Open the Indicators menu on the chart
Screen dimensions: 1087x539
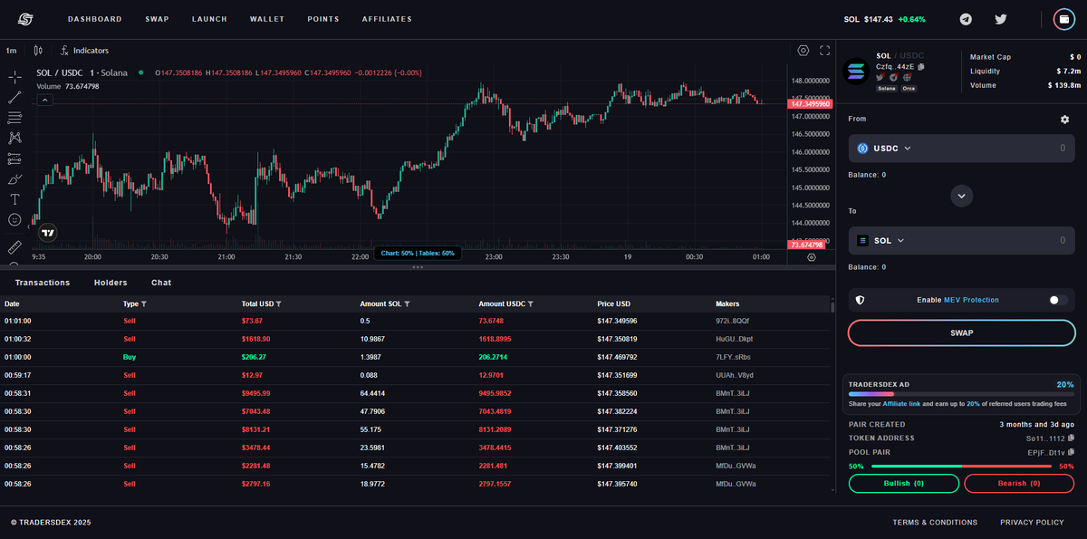[x=84, y=51]
